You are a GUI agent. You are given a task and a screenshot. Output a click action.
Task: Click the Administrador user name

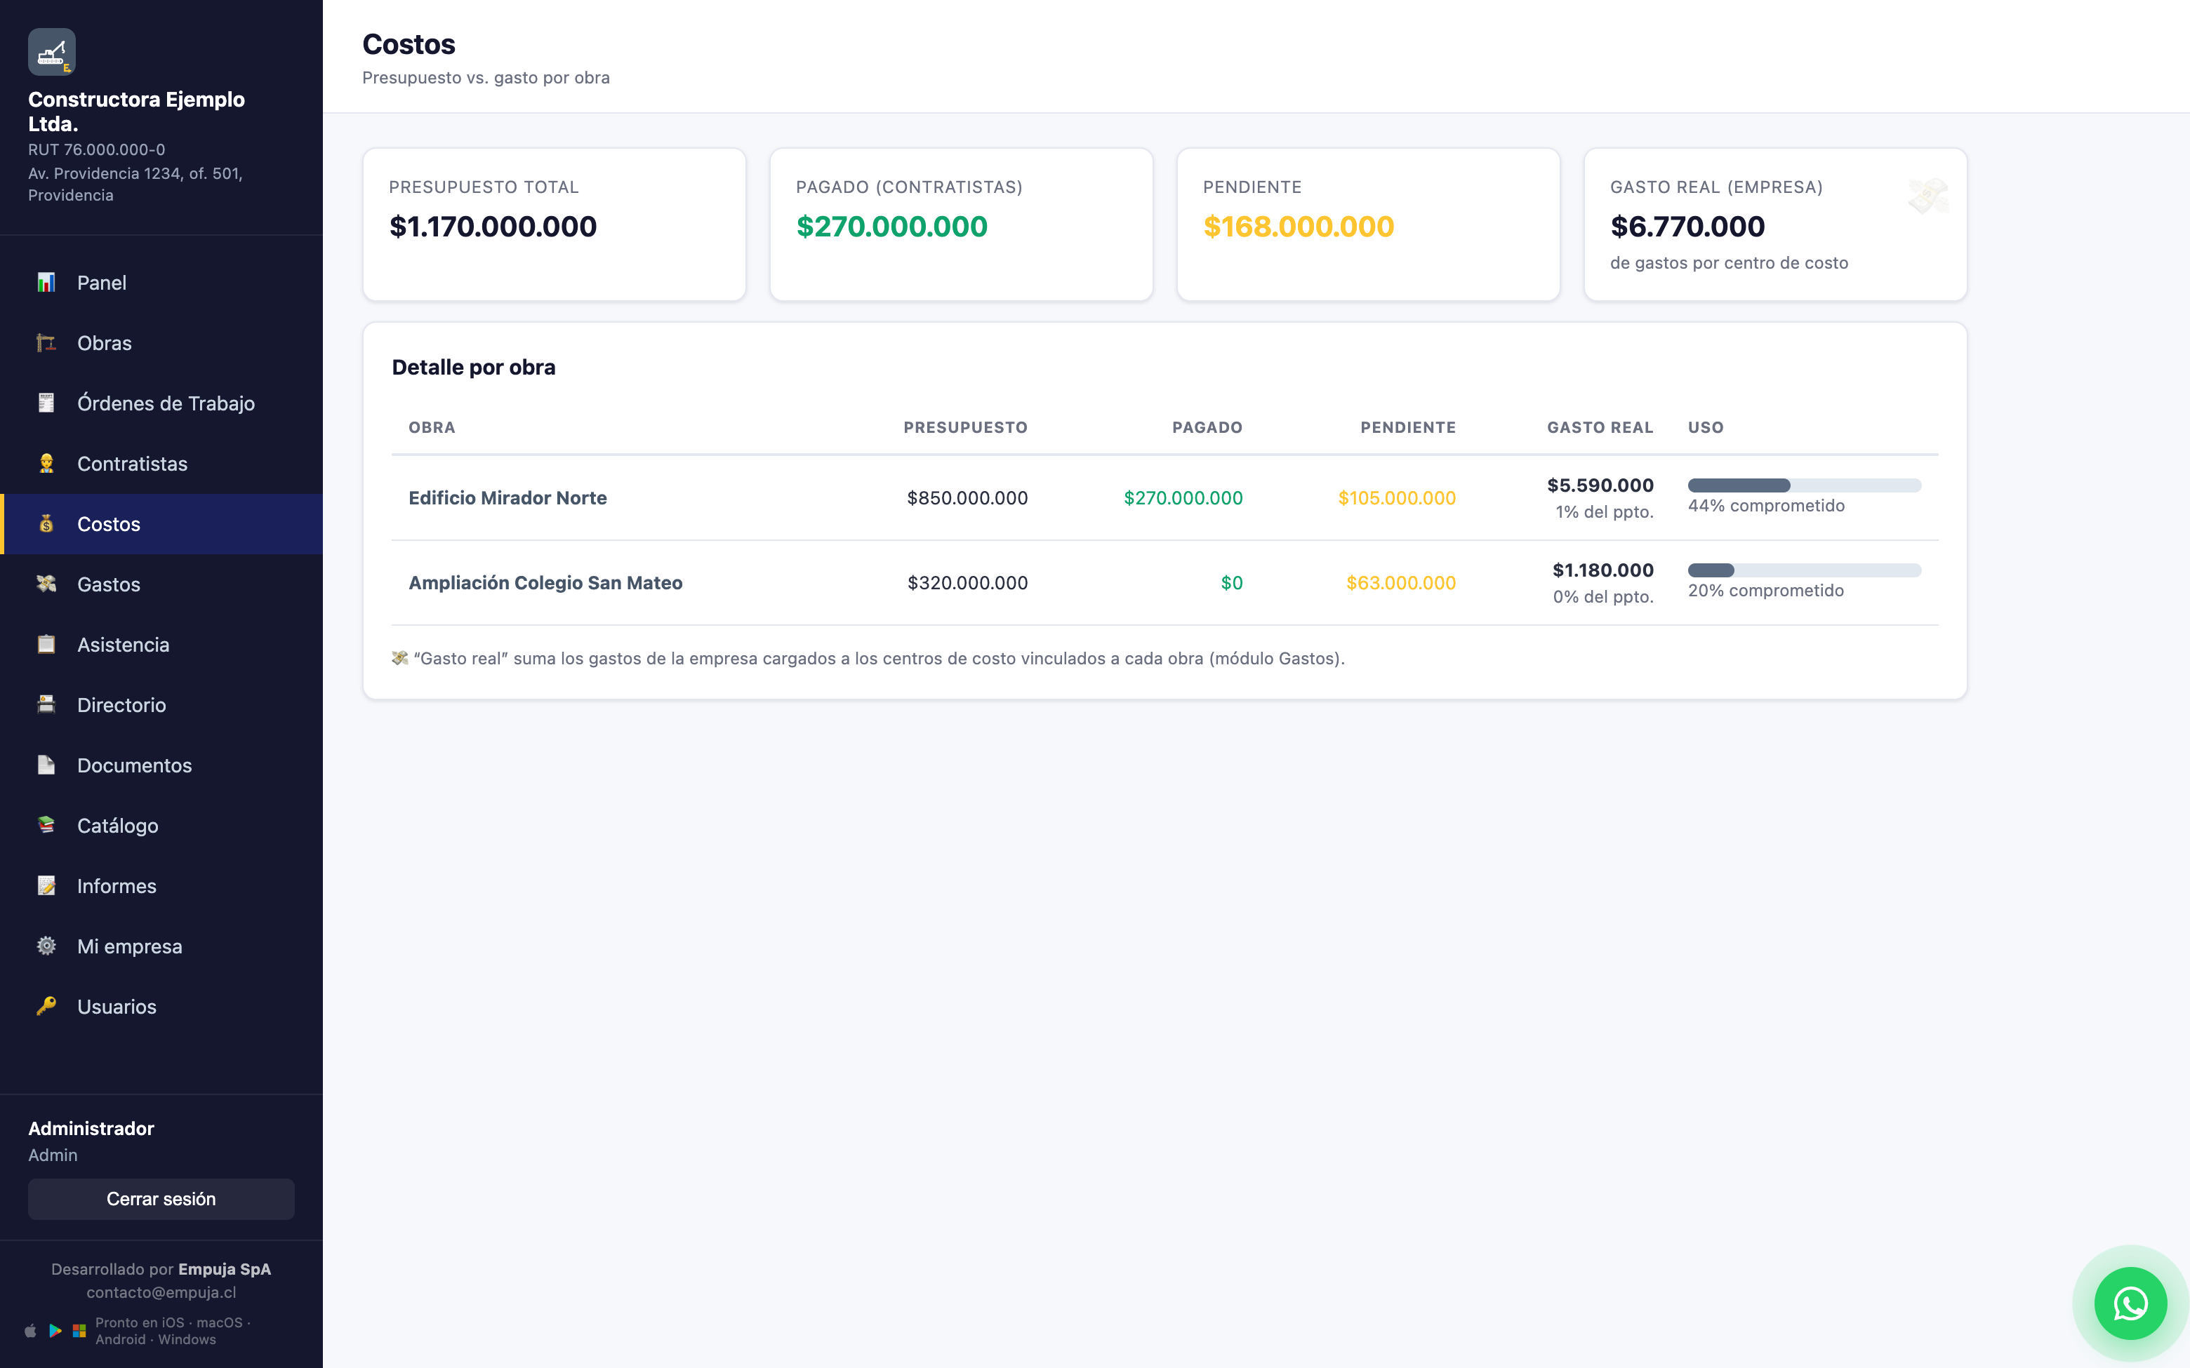(x=91, y=1128)
